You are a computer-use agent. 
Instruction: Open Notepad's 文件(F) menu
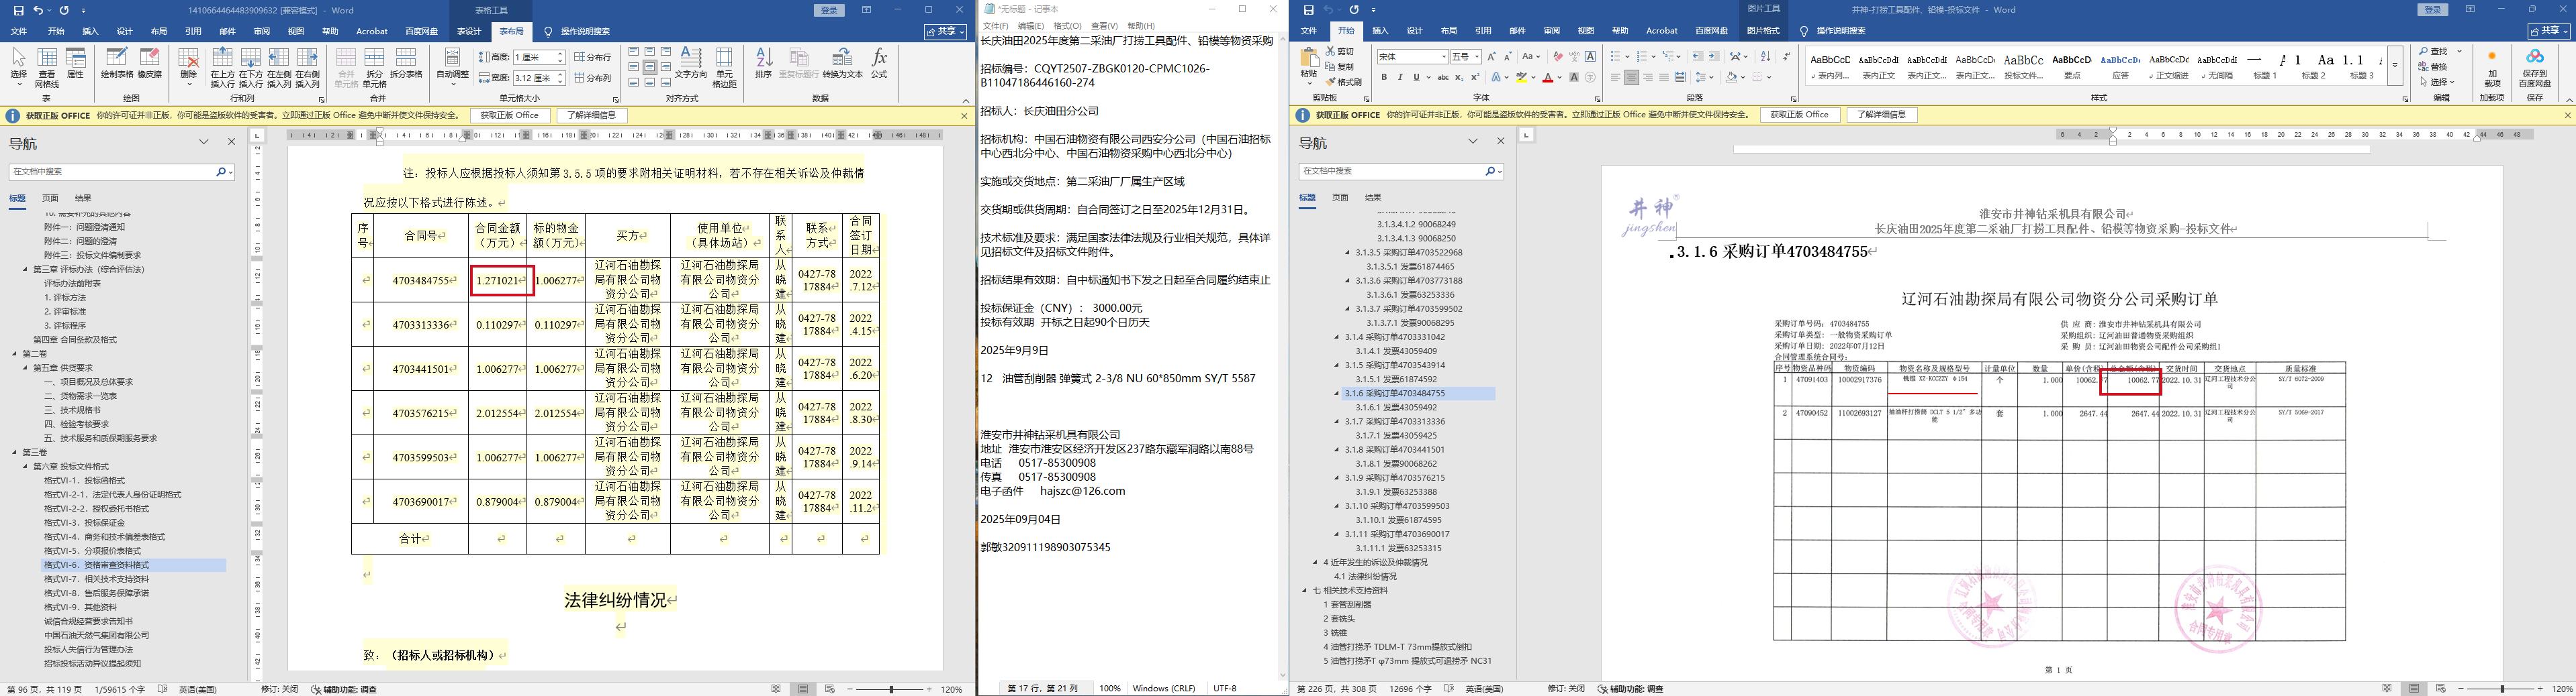996,26
